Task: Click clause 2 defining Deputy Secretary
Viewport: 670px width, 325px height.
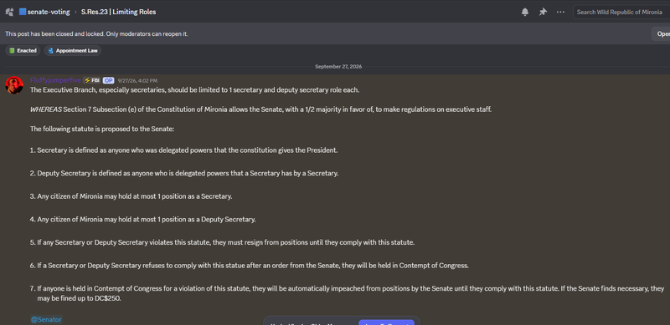Action: 184,174
